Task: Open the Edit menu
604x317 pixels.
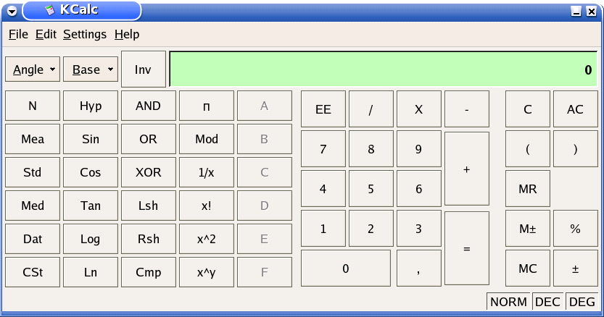Action: (46, 34)
